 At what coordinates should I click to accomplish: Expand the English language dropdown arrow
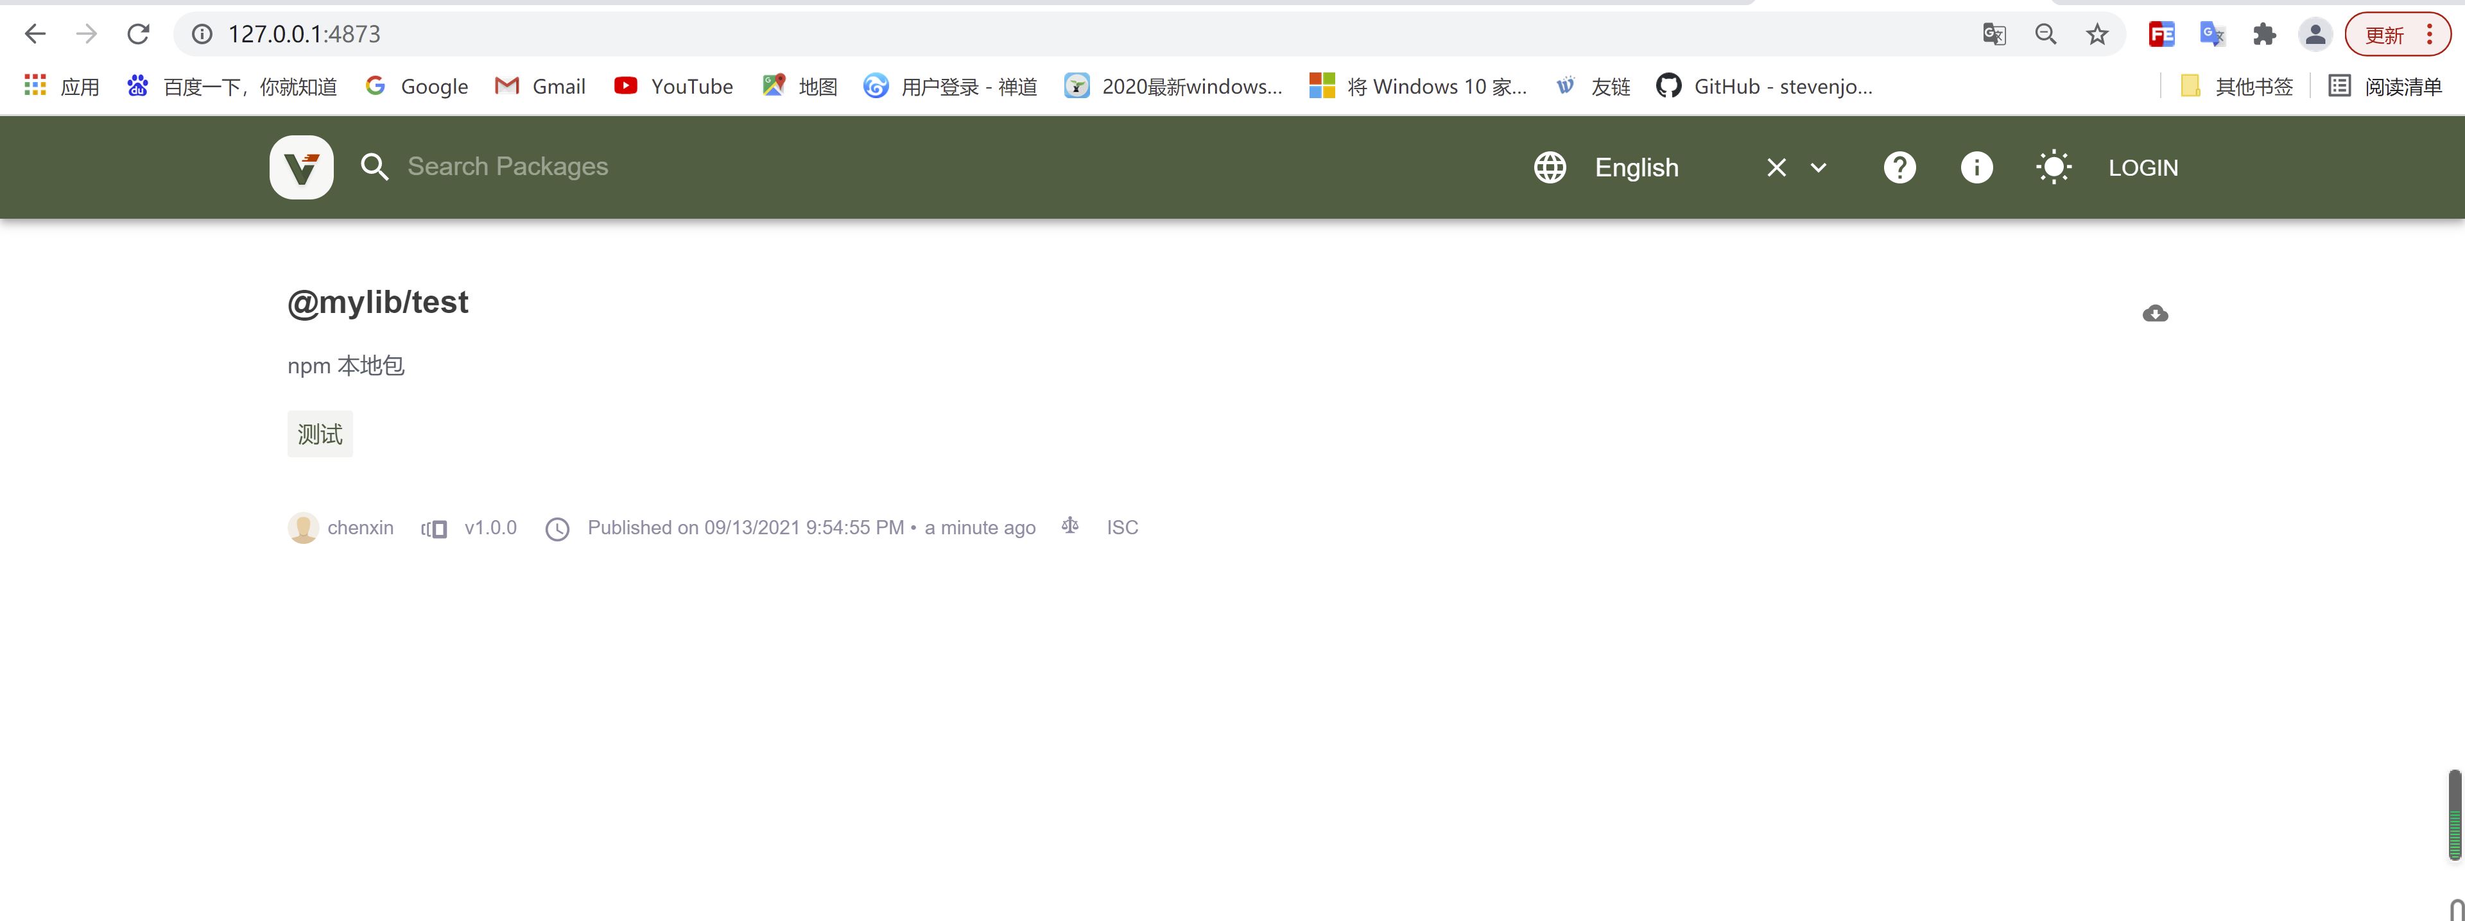(x=1818, y=167)
